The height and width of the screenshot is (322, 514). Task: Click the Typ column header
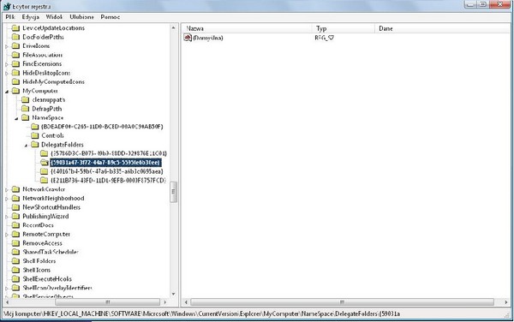pos(344,28)
